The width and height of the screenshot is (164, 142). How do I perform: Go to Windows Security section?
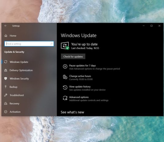(x=19, y=79)
